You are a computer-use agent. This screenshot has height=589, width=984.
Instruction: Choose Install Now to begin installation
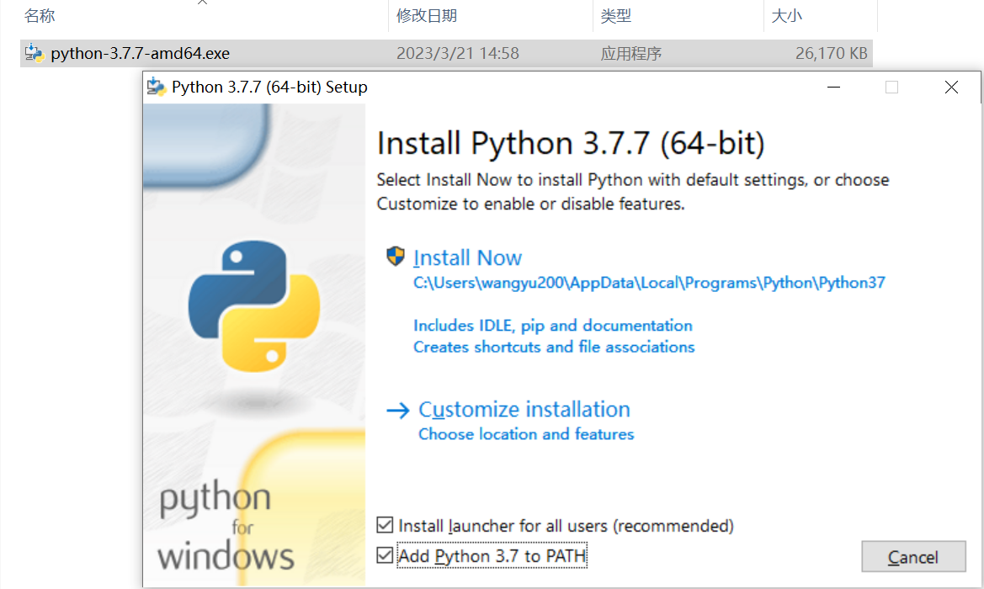pos(467,257)
